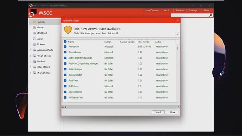Uncheck the AdvancedRun checkbox
This screenshot has width=242, height=136.
tap(65, 92)
